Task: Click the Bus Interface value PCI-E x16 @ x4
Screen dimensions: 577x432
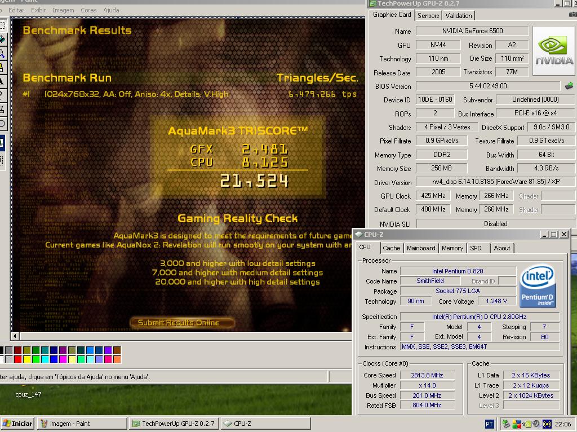Action: (x=535, y=113)
